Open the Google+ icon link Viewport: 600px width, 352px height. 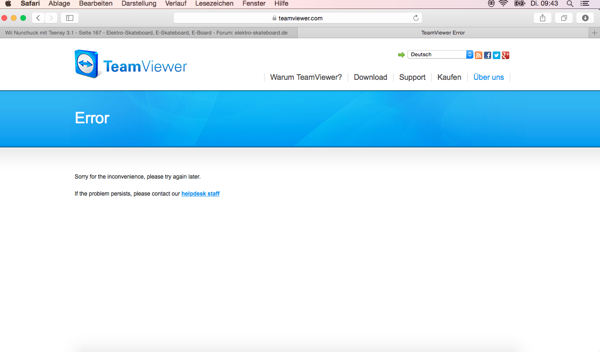click(506, 55)
